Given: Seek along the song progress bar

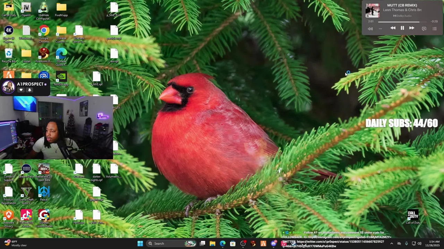Looking at the screenshot, I should 402,21.
